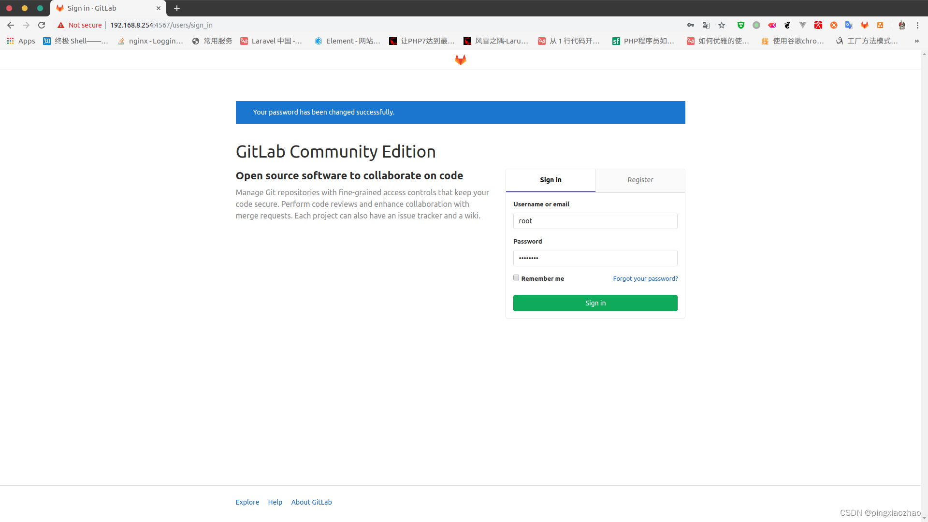The image size is (928, 522).
Task: Click the Forgot your password link
Action: coord(645,278)
